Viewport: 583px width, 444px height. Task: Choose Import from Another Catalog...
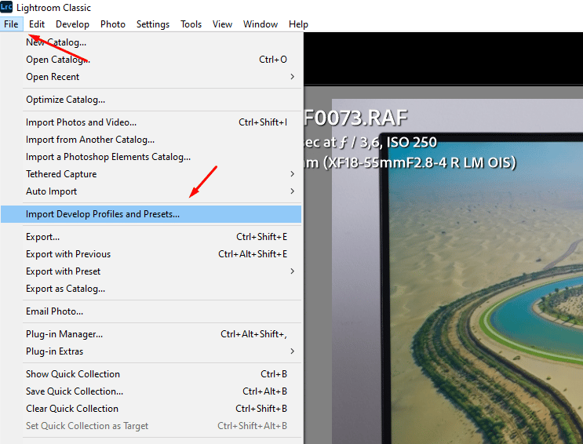151,140
